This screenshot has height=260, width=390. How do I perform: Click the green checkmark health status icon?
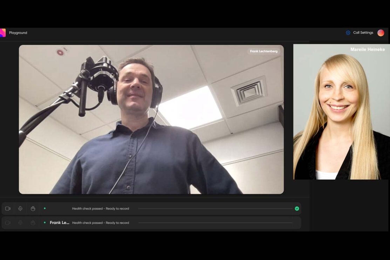point(297,208)
